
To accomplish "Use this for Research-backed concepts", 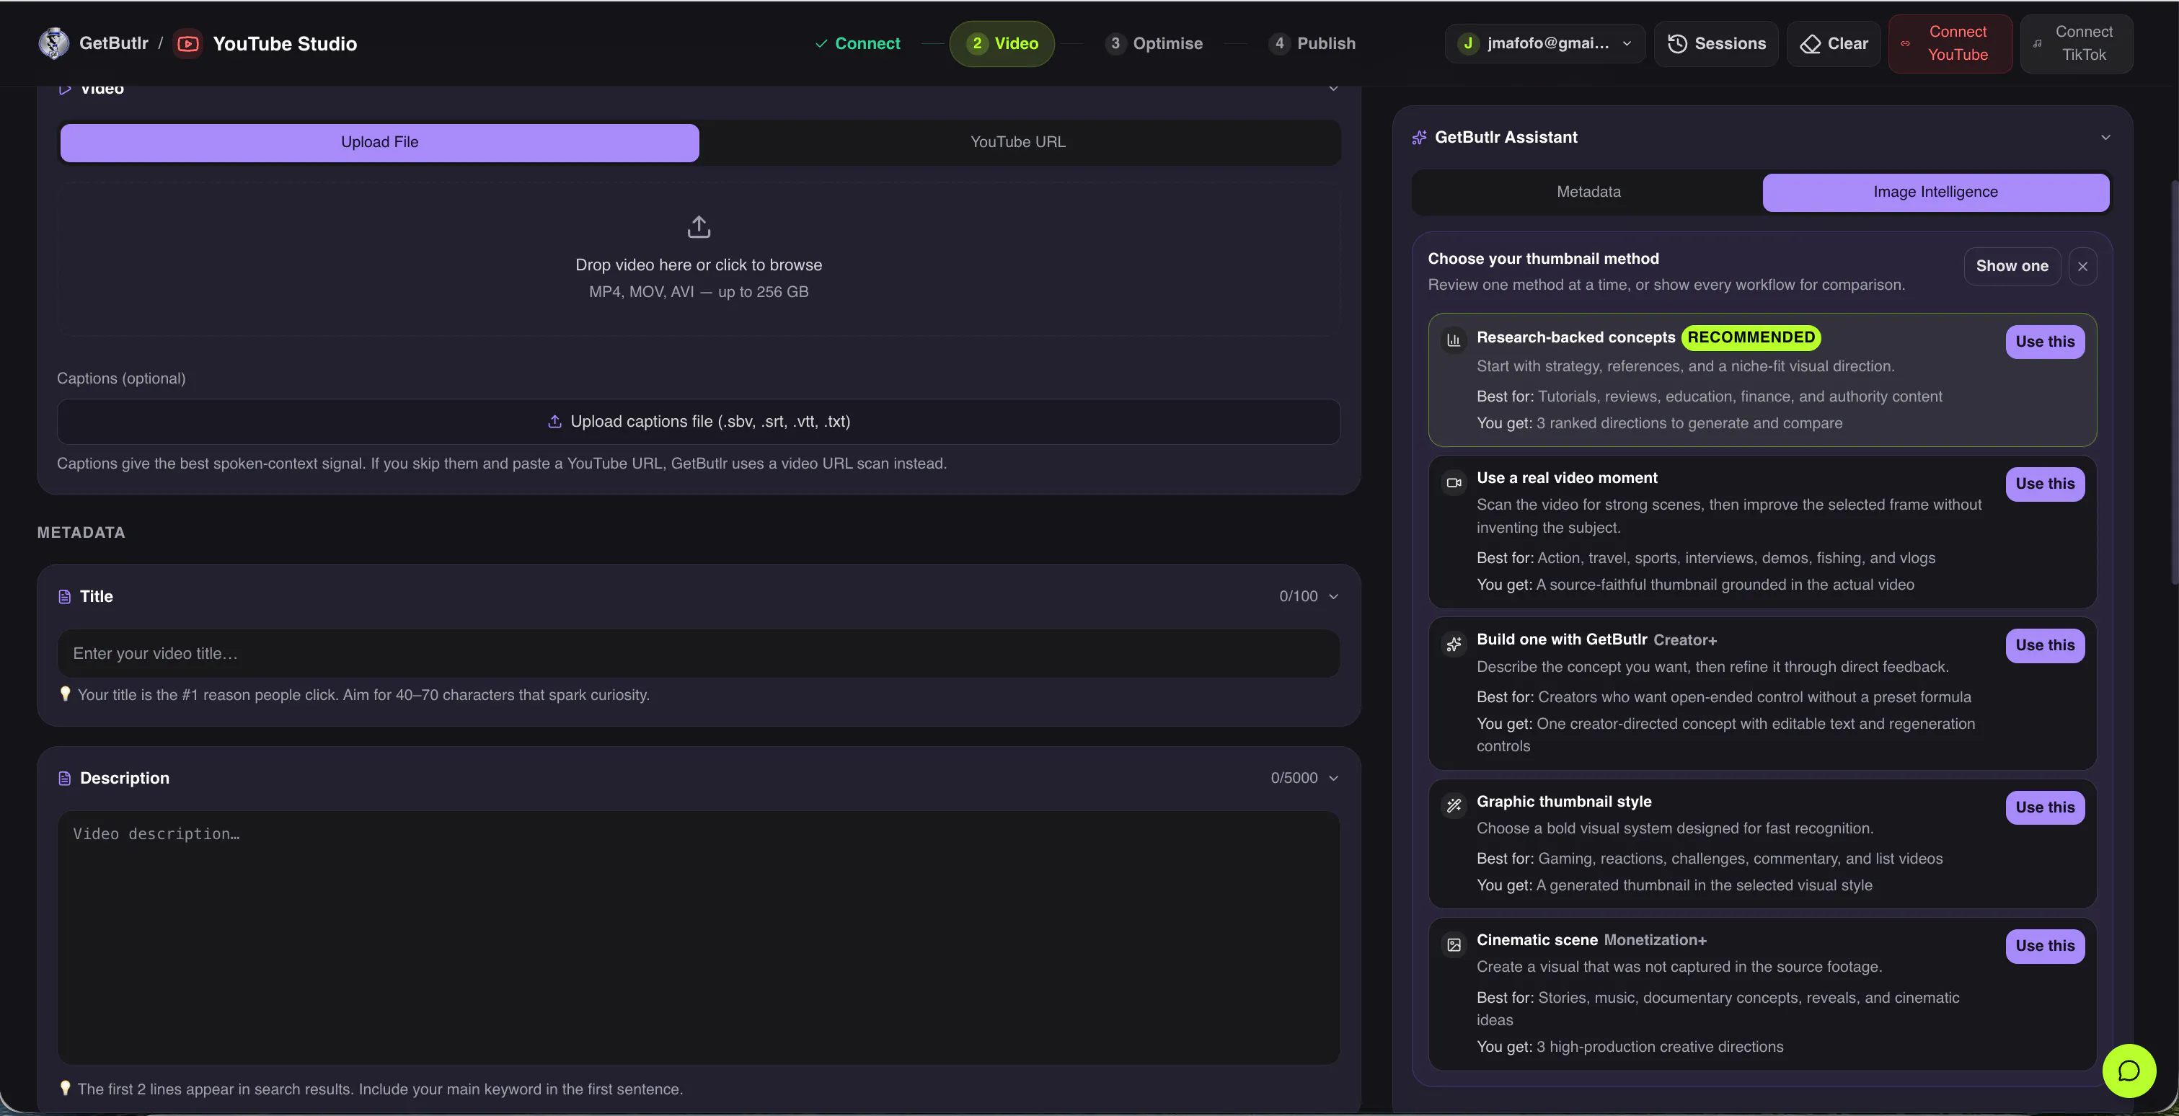I will [2044, 342].
